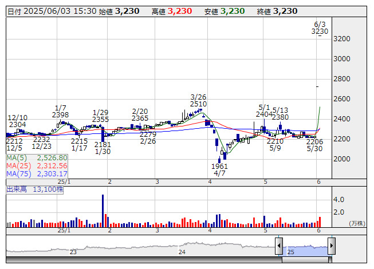Click the 安値 low price value
The height and width of the screenshot is (269, 374).
pyautogui.click(x=233, y=11)
